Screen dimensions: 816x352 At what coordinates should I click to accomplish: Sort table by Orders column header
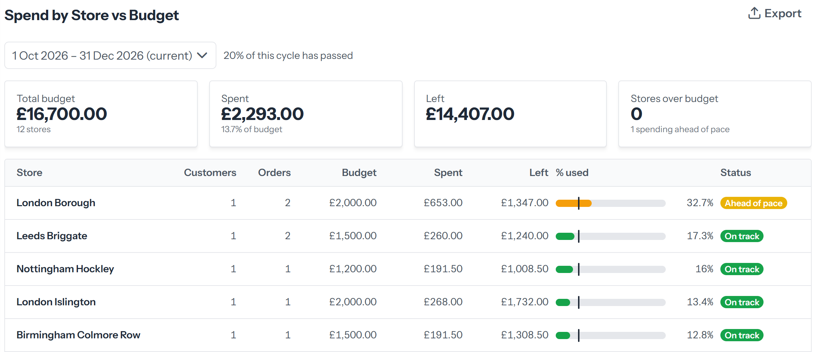pyautogui.click(x=274, y=173)
